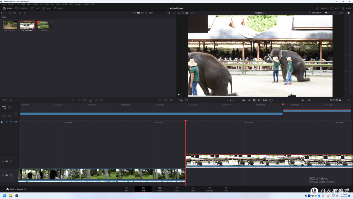This screenshot has height=199, width=353.
Task: Open the DaVinci Resolve menu
Action: tap(8, 5)
